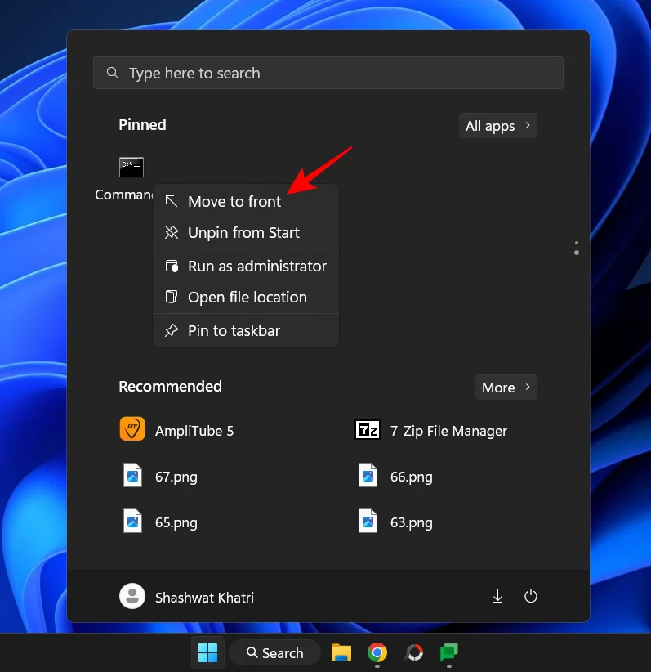Image resolution: width=651 pixels, height=672 pixels.
Task: Open AmpliTube 5 from Recommended
Action: coord(177,430)
